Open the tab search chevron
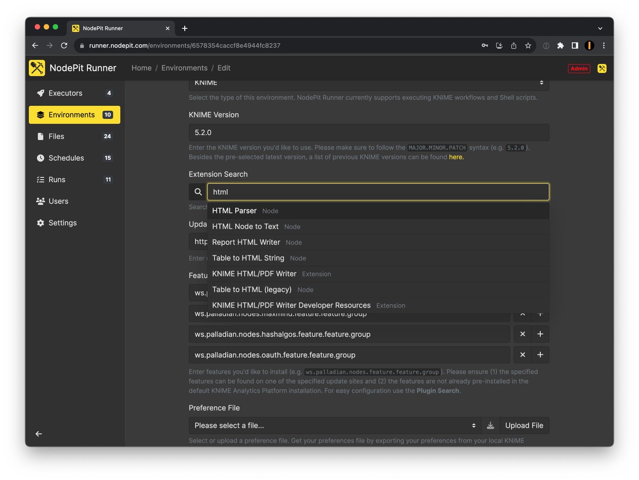The image size is (639, 480). [x=600, y=28]
